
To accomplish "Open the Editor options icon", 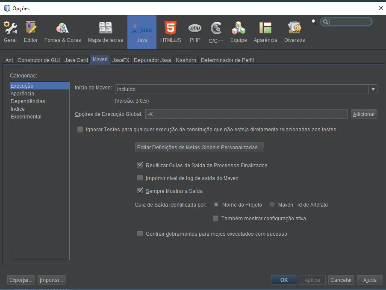I will pyautogui.click(x=31, y=32).
